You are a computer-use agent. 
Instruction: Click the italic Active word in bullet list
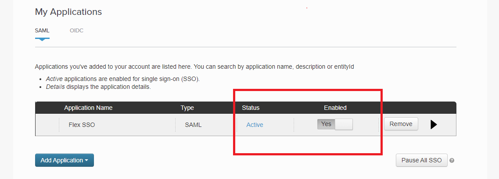(x=54, y=79)
